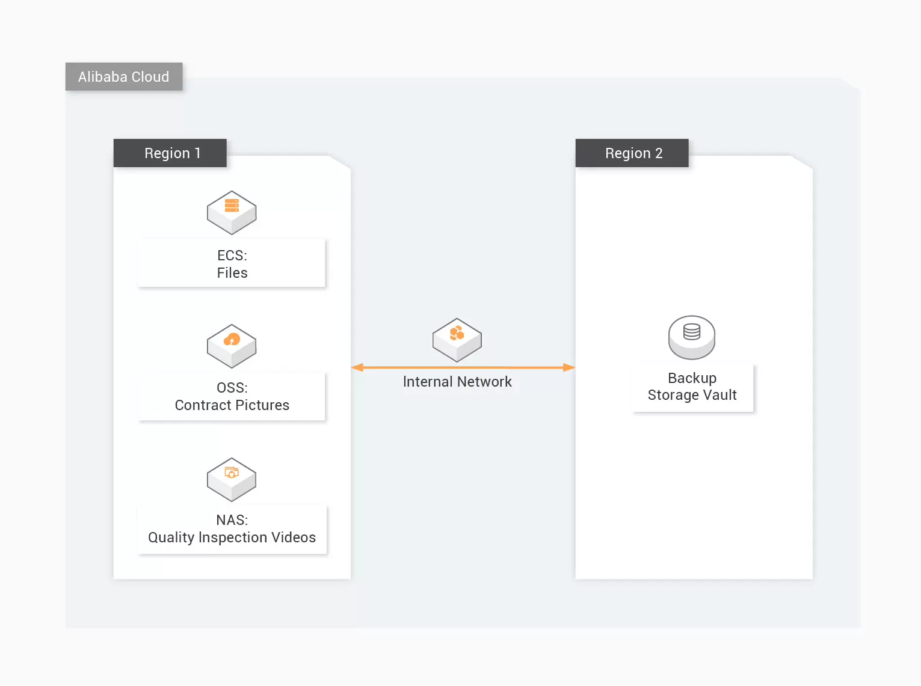This screenshot has height=686, width=921.
Task: Click the Contract Pictures text
Action: click(x=232, y=405)
